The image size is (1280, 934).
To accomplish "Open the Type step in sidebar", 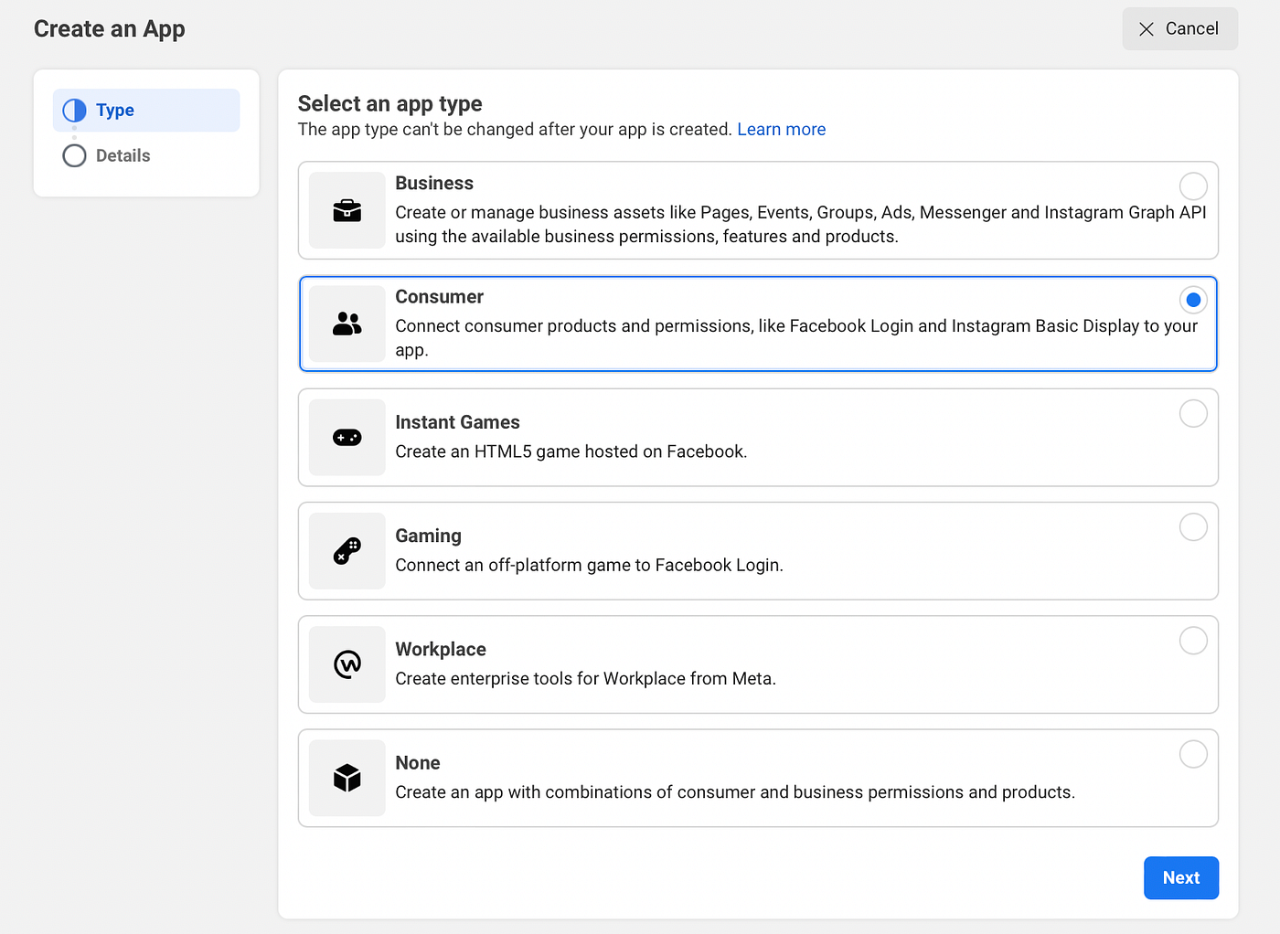I will pos(146,111).
